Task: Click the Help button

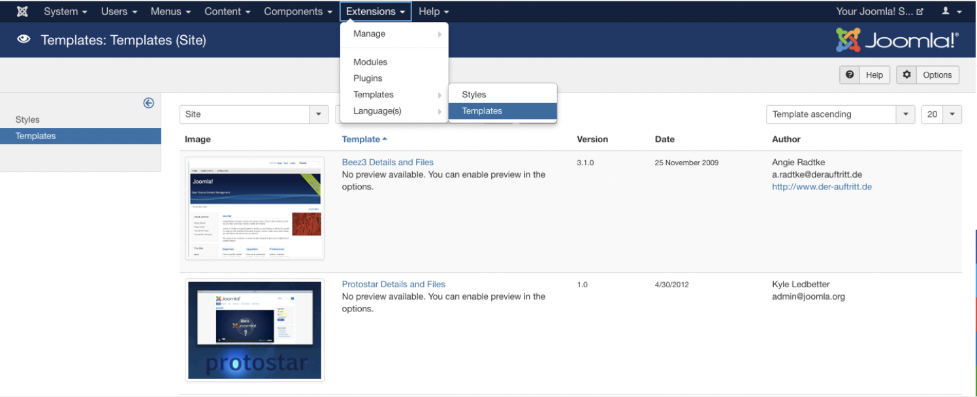Action: [x=866, y=75]
